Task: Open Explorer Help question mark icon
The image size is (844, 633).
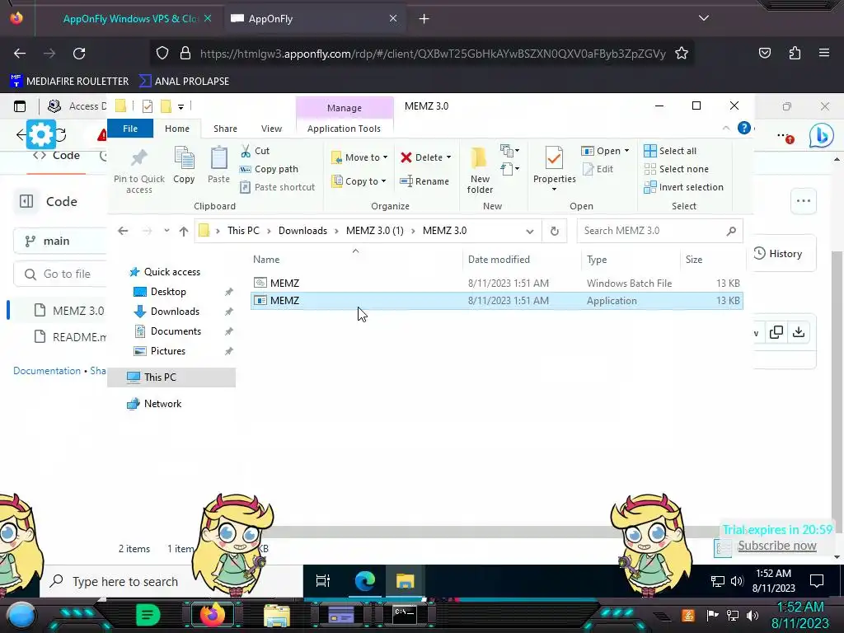Action: 744,128
